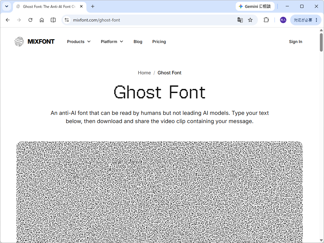Click the MIXFONT wordmark
The height and width of the screenshot is (243, 324).
click(x=41, y=41)
